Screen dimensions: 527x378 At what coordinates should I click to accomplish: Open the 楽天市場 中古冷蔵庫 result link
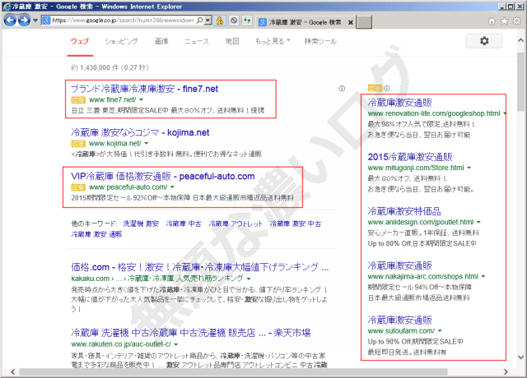(x=190, y=333)
